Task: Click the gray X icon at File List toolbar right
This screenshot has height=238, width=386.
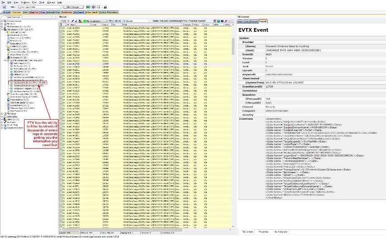Action: point(229,21)
